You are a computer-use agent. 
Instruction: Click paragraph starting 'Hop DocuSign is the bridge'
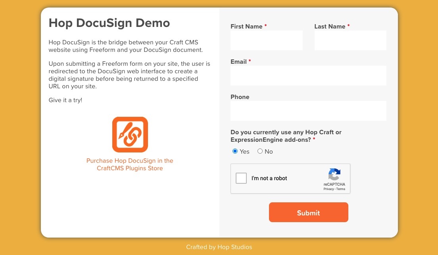126,46
